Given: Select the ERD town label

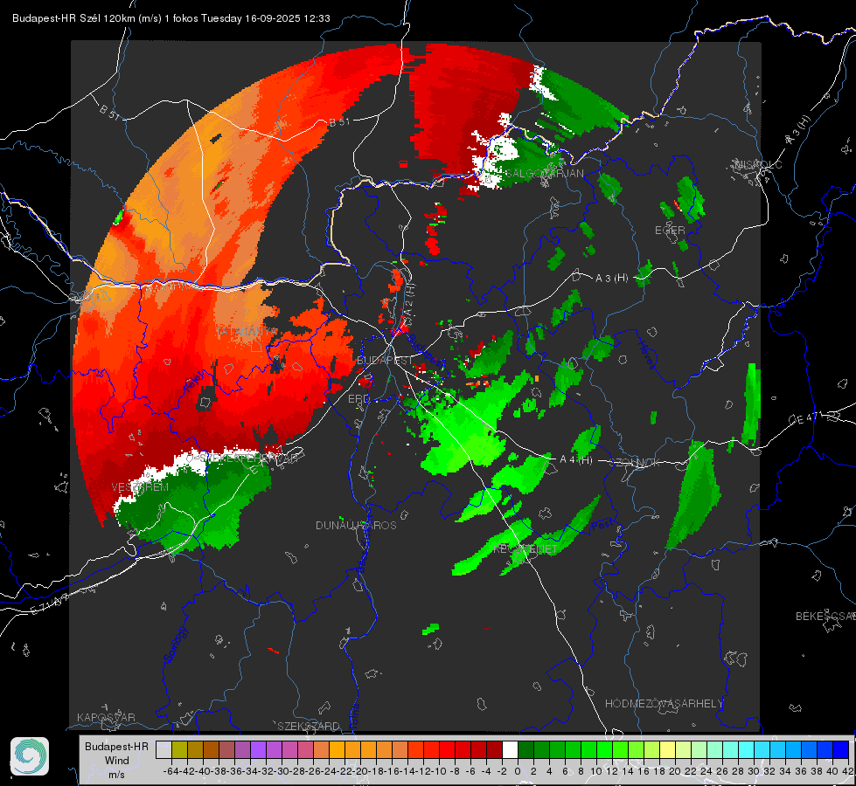Looking at the screenshot, I should pos(358,399).
